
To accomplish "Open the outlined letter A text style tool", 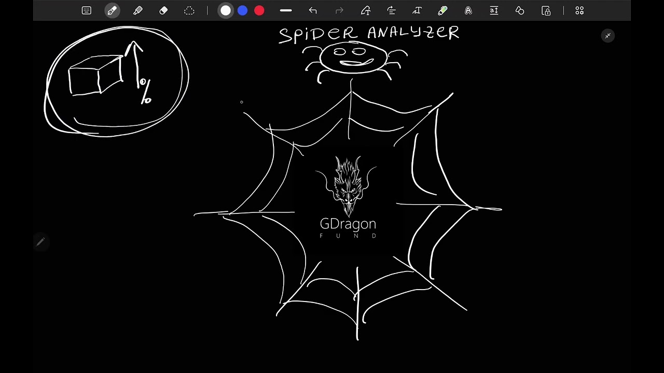I will click(x=468, y=10).
